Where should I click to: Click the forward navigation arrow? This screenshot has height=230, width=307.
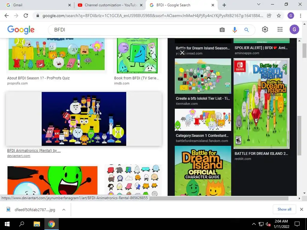pyautogui.click(x=16, y=16)
